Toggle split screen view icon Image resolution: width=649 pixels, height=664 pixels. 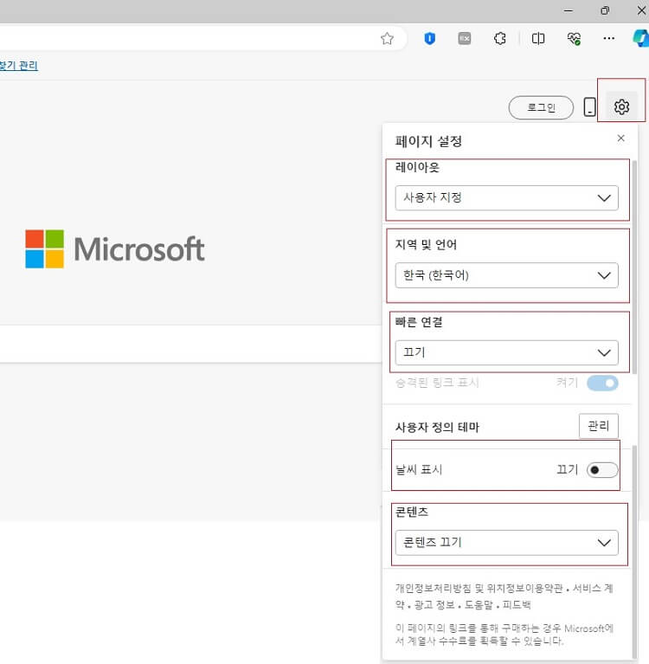pos(538,39)
